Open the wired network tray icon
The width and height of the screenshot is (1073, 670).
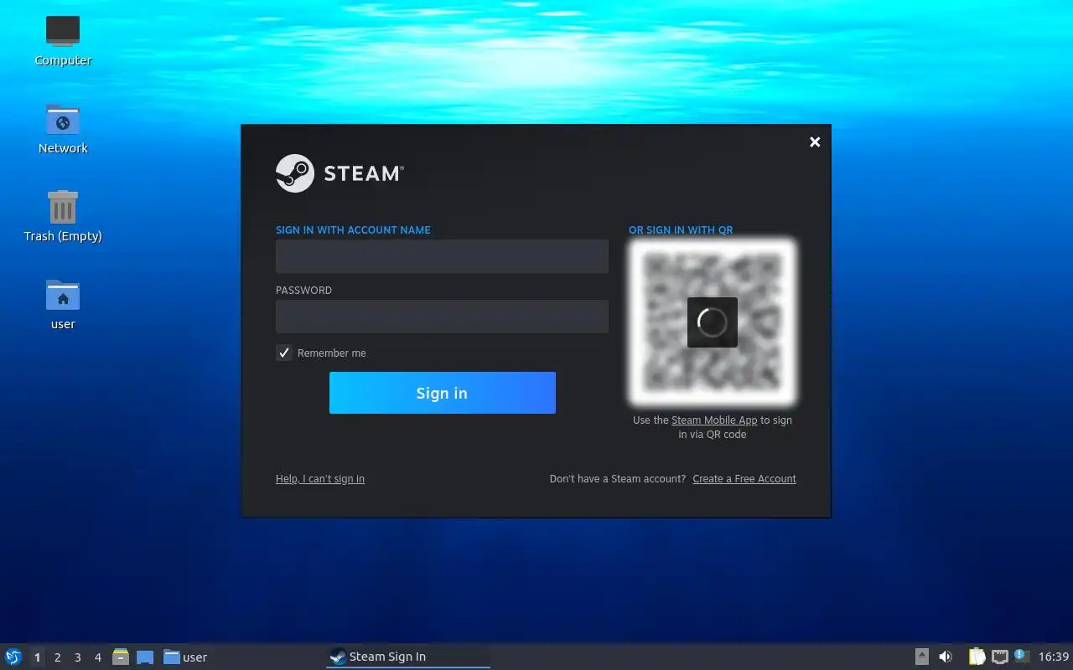[x=999, y=657]
